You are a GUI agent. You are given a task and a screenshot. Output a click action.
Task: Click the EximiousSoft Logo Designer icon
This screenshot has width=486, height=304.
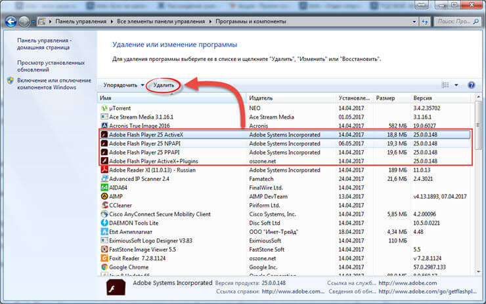[104, 240]
